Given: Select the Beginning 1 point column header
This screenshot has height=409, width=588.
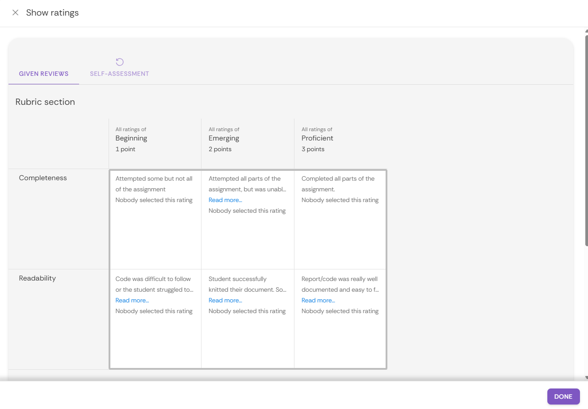Looking at the screenshot, I should tap(131, 139).
